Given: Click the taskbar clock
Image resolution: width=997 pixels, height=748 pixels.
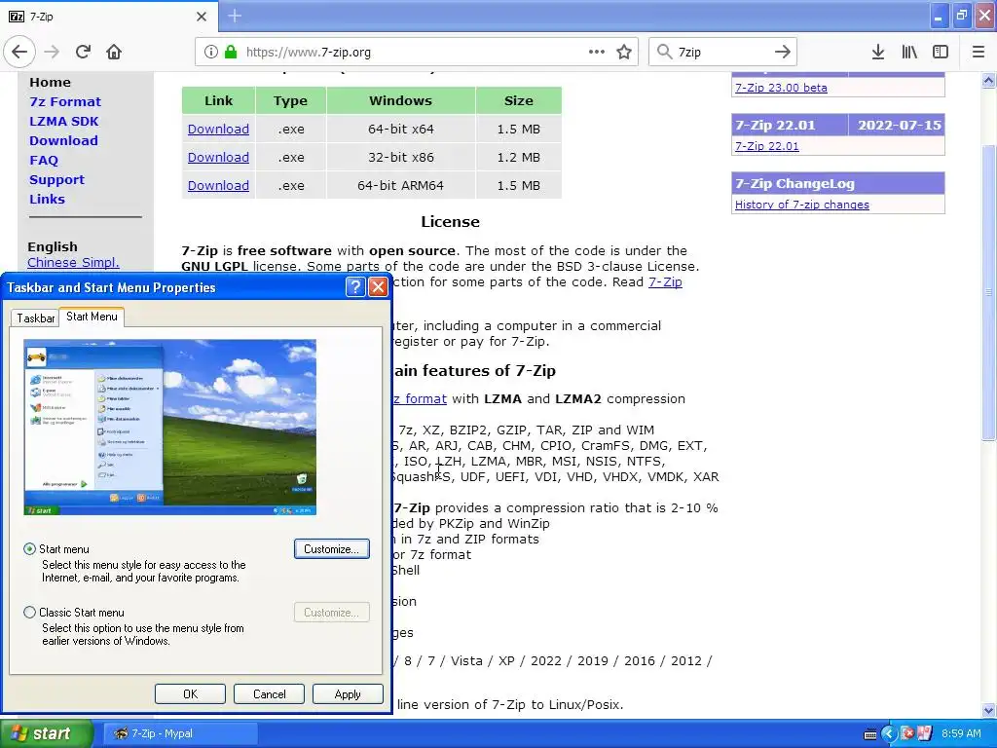Looking at the screenshot, I should pyautogui.click(x=961, y=733).
